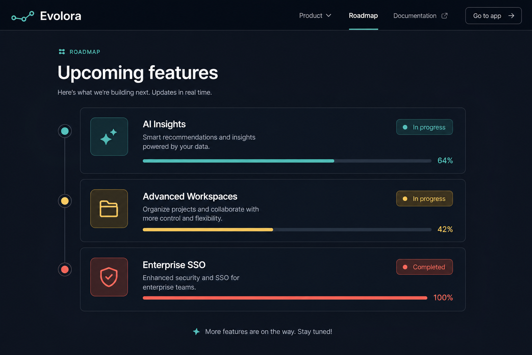This screenshot has width=532, height=355.
Task: Click the arrow icon in Go to app
Action: coord(511,16)
